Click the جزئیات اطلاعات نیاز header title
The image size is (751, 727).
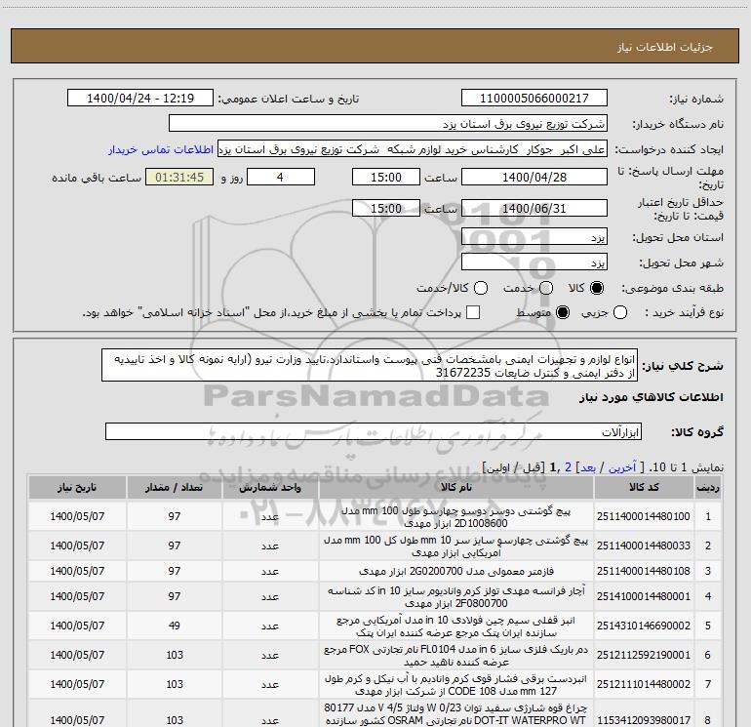(665, 47)
